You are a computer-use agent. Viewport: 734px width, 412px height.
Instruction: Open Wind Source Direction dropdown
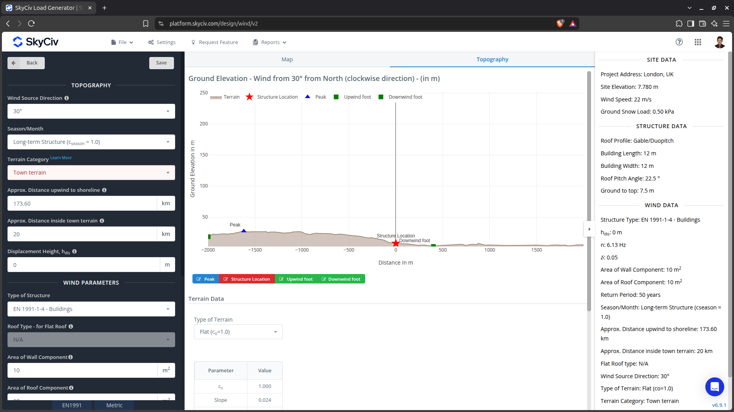point(91,111)
